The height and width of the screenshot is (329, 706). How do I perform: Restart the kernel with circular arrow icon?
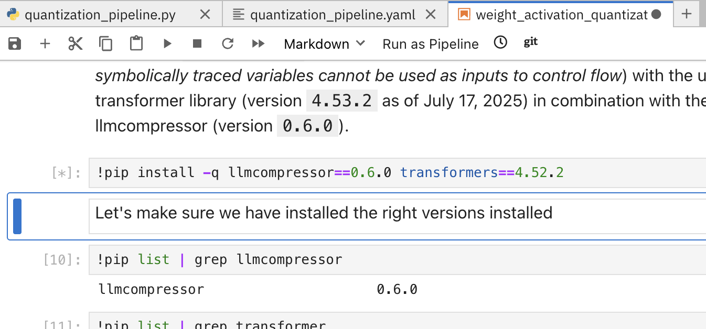(228, 43)
